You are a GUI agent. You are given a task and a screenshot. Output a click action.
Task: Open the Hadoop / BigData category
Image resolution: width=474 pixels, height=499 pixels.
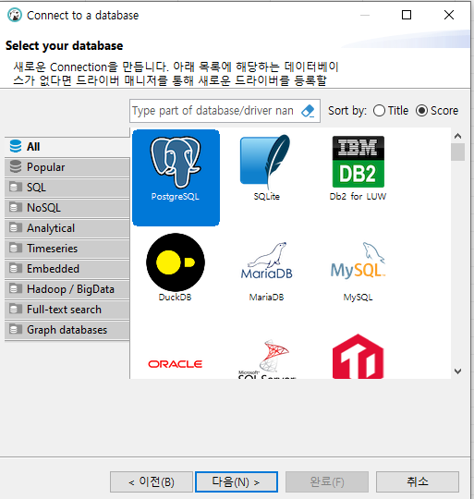[x=67, y=289]
